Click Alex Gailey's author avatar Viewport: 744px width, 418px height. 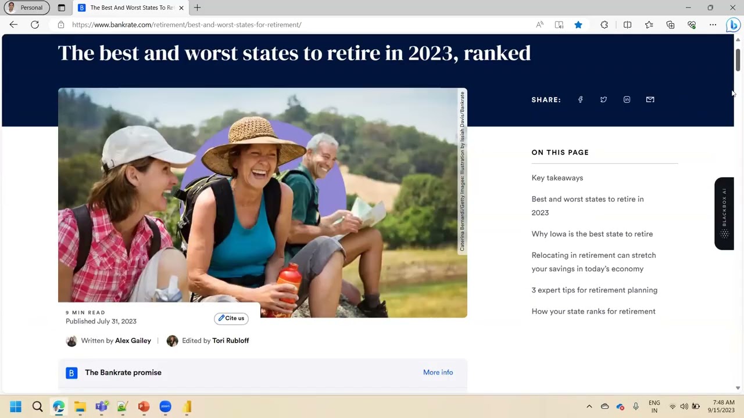tap(71, 341)
